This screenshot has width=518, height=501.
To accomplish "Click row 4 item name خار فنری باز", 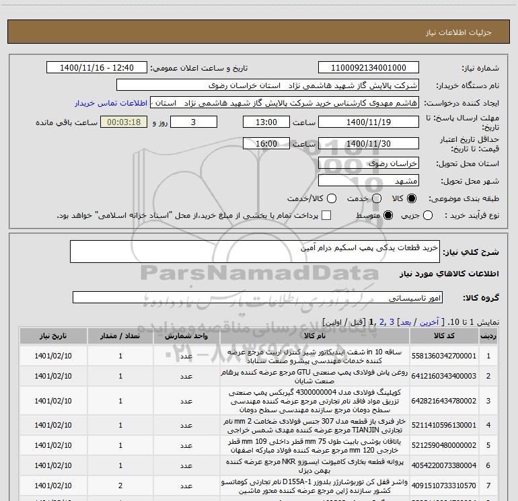I will 315,426.
